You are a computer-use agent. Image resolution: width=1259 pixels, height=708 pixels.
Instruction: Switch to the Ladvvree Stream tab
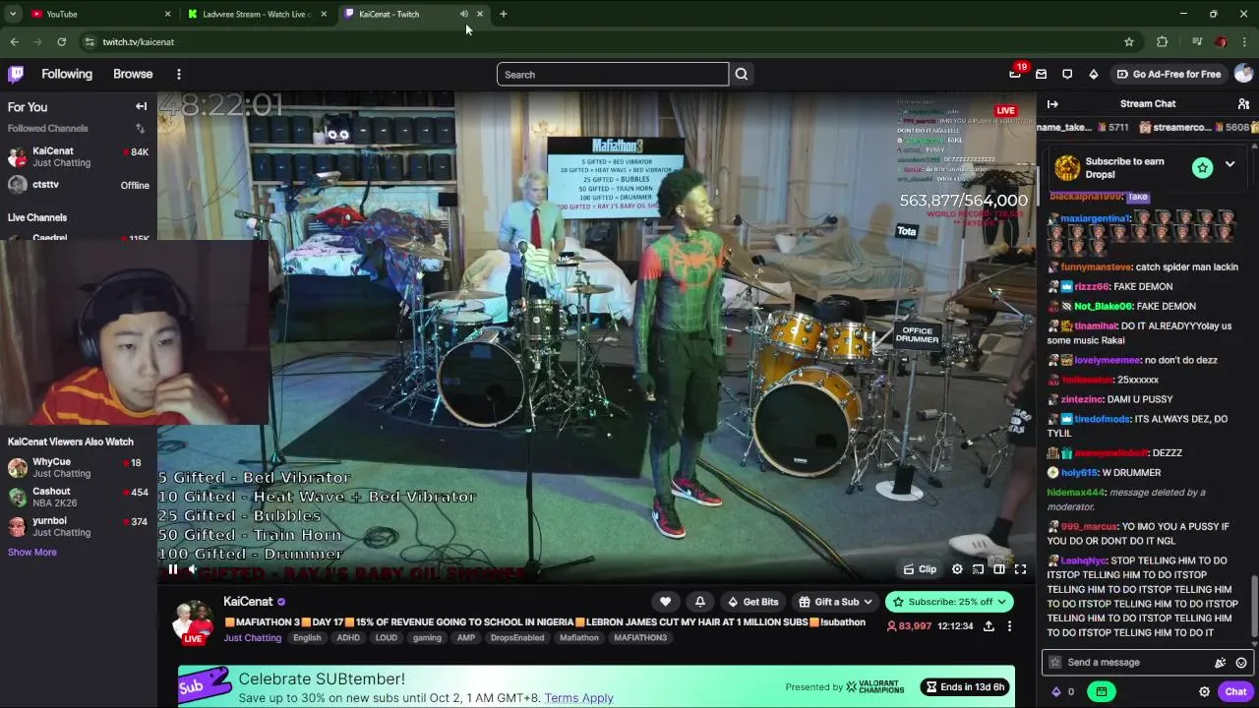256,14
